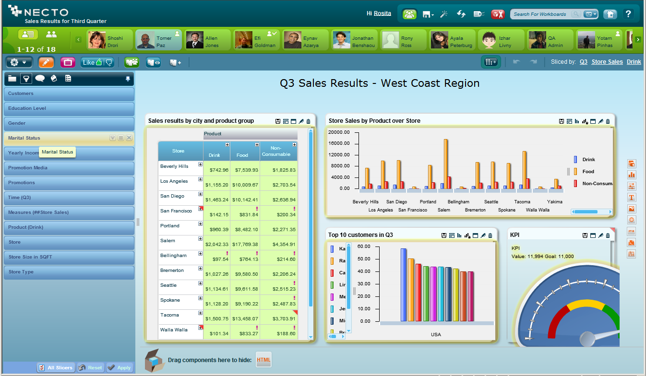
Task: Click into Search For Workboards field
Action: point(540,14)
